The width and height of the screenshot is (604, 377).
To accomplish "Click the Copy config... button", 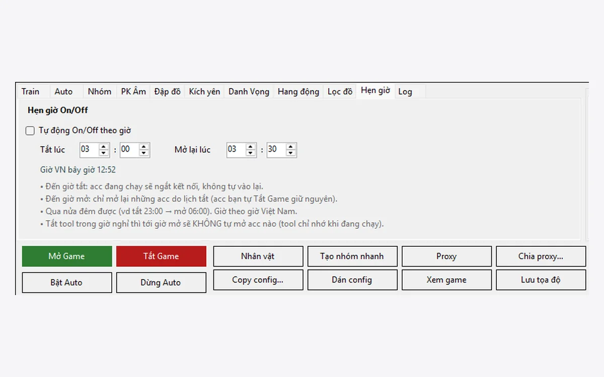I will [258, 280].
